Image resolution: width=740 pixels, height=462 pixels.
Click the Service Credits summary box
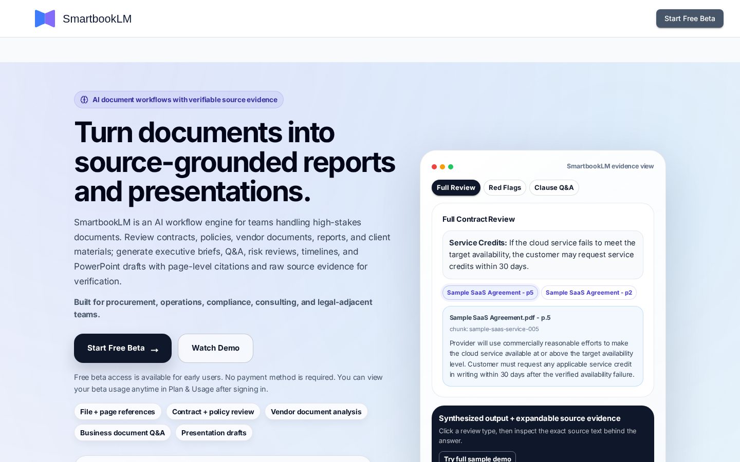tap(543, 255)
